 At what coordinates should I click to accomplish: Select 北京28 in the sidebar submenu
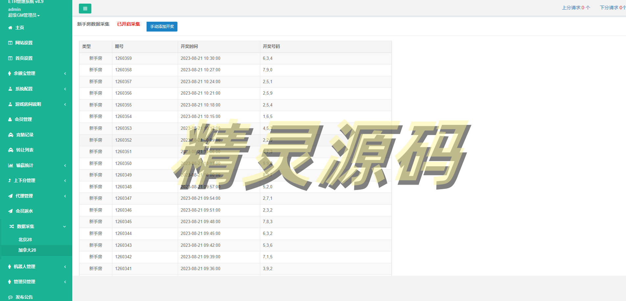pos(25,240)
